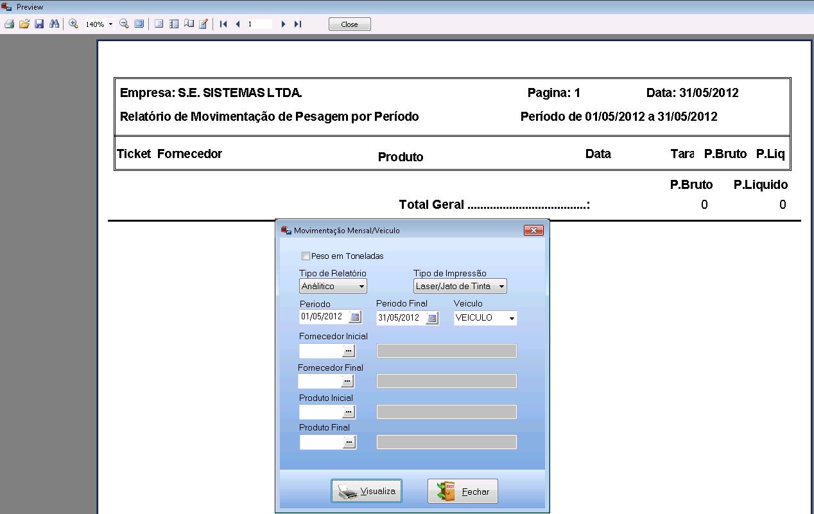
Task: Click the Fechar button
Action: (462, 492)
